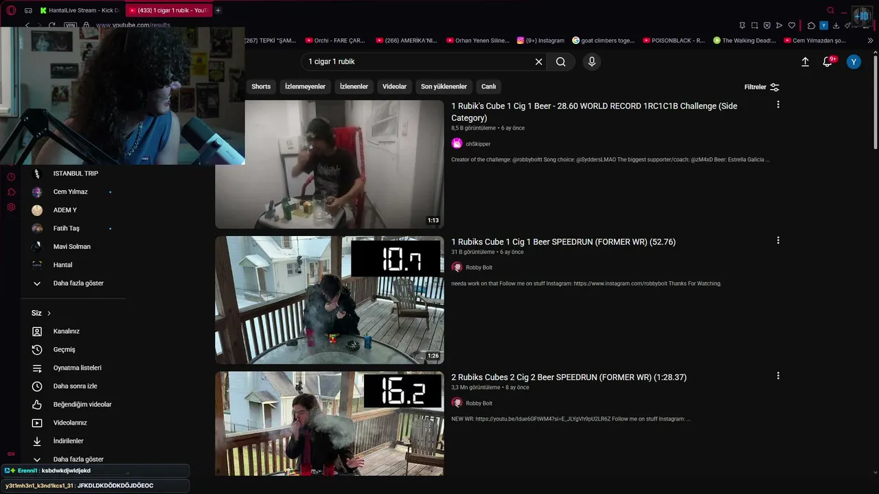The width and height of the screenshot is (879, 494).
Task: Open the Orhan Yenen Siline bookmark
Action: 477,40
